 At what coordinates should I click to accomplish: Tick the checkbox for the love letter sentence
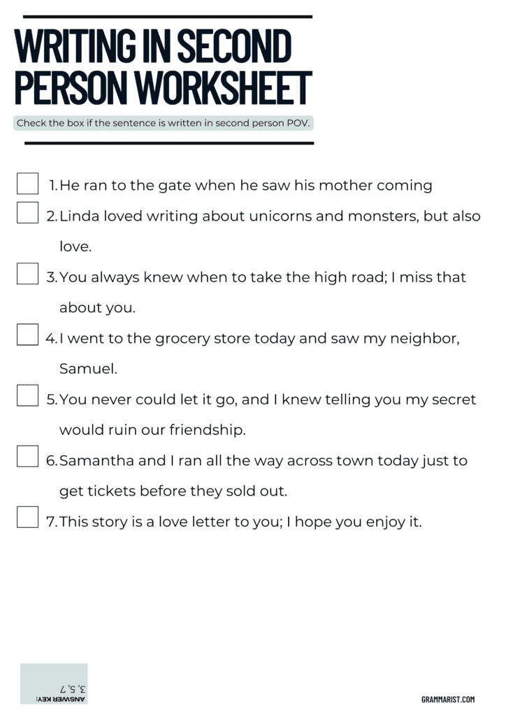(x=27, y=517)
